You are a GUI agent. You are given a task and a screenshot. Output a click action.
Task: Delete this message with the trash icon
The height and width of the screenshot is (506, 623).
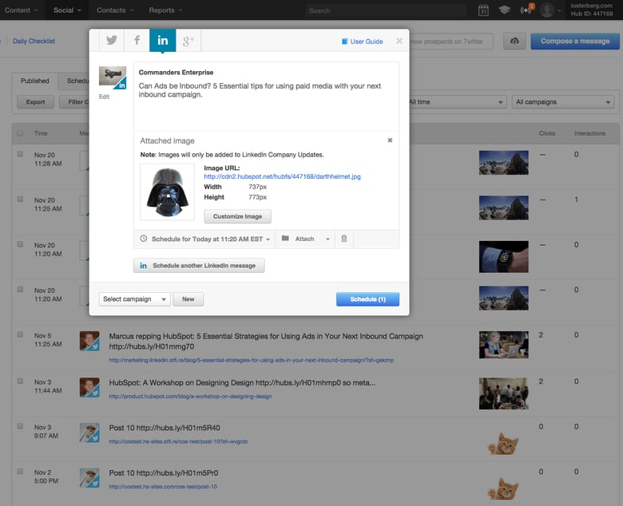pyautogui.click(x=344, y=239)
